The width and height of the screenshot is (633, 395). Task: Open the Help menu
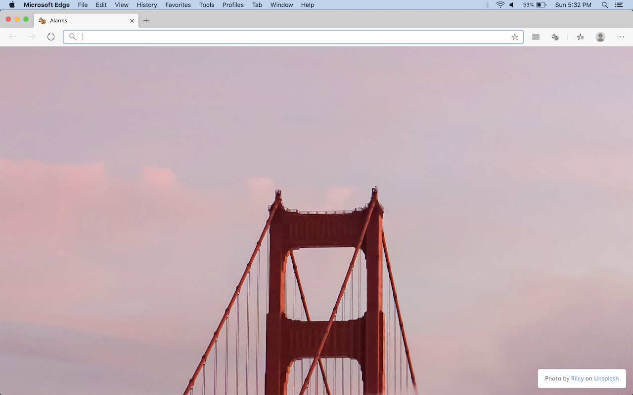click(x=308, y=5)
